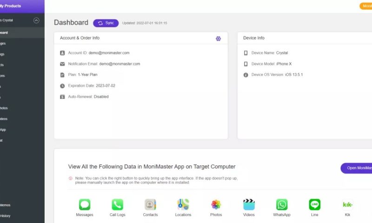Collapse the Crystal device chevron
This screenshot has width=372, height=223.
36,20
